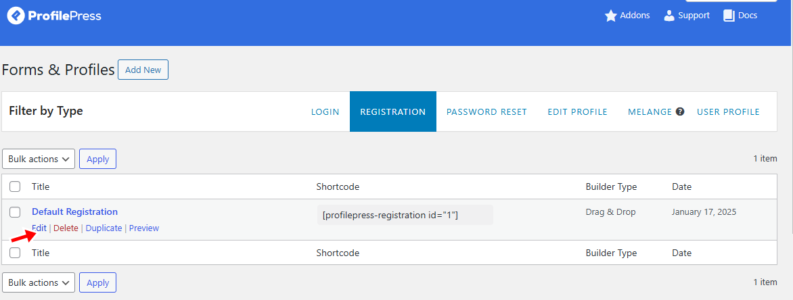Click the footer Title column label
This screenshot has height=300, width=793.
point(41,253)
